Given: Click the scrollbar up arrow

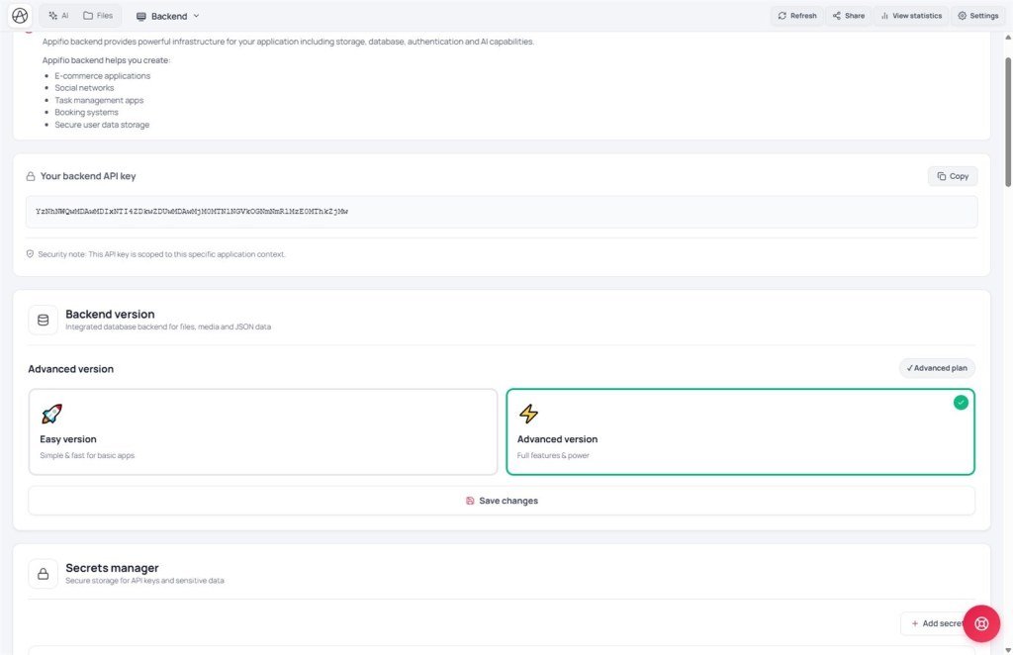Looking at the screenshot, I should pos(1008,38).
